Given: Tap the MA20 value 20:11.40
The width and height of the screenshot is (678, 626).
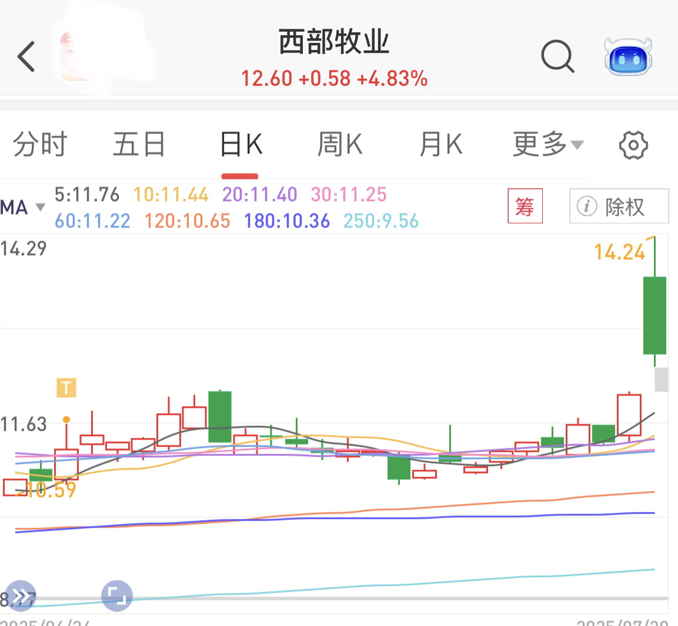Looking at the screenshot, I should click(259, 195).
